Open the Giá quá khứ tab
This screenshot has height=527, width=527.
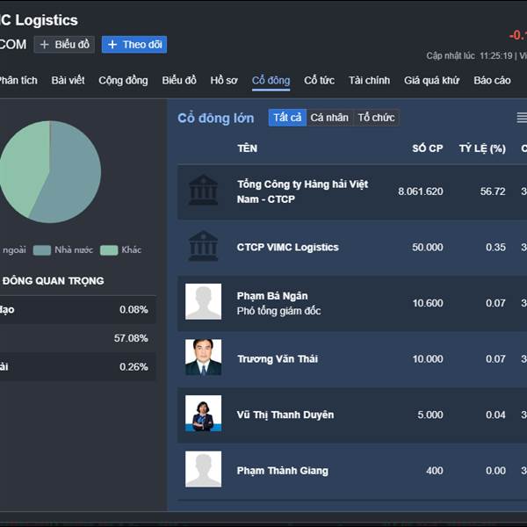pyautogui.click(x=431, y=80)
